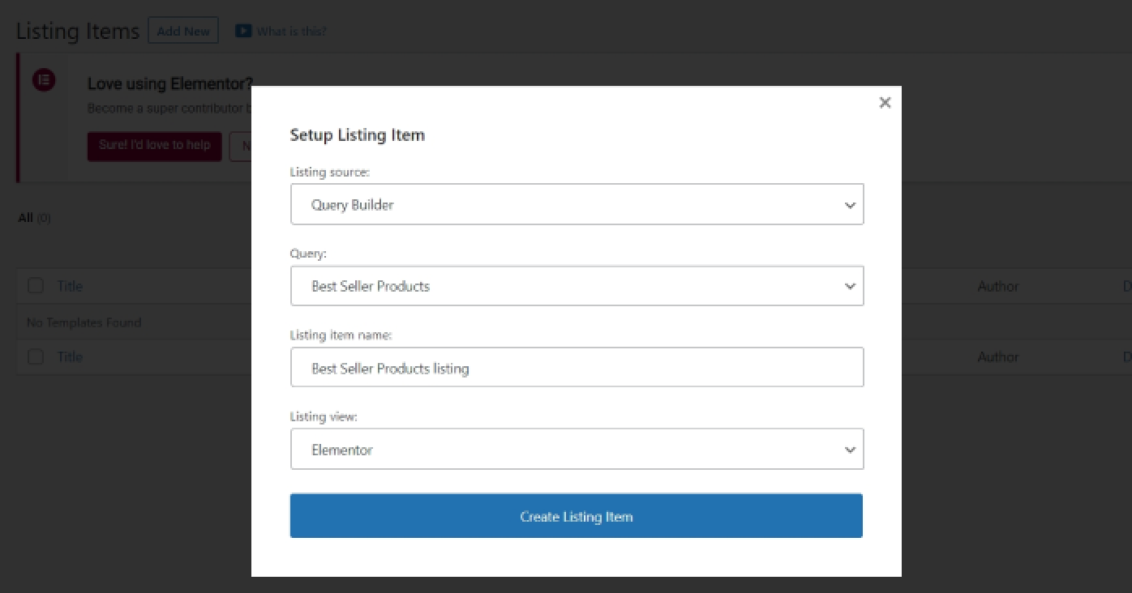
Task: Click the Create Listing Item button
Action: (577, 516)
